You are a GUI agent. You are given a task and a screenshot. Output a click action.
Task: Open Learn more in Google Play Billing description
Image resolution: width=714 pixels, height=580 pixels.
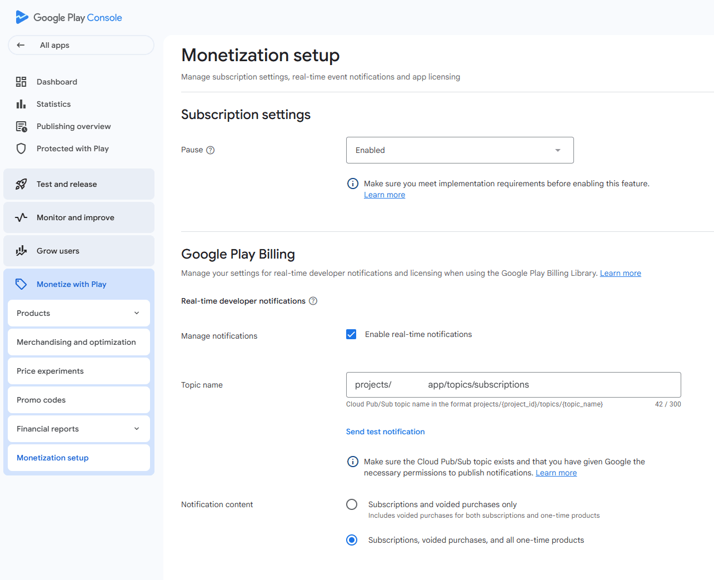[620, 273]
